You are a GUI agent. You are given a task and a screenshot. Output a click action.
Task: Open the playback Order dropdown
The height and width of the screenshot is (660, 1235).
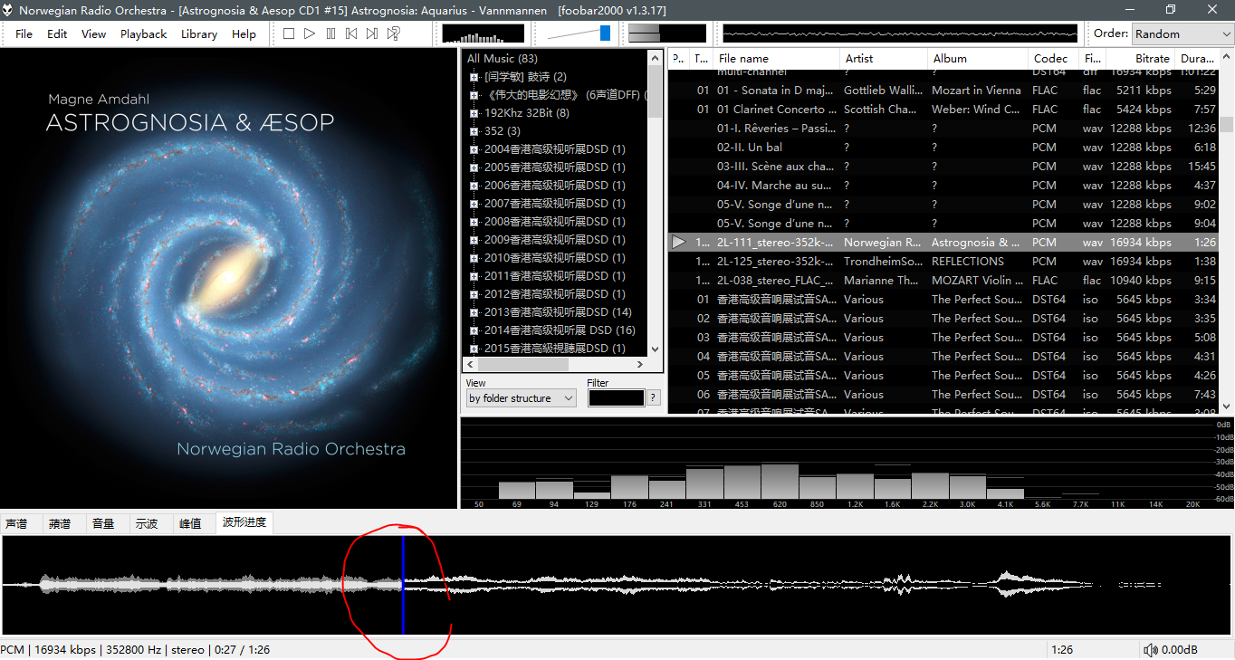coord(1182,33)
